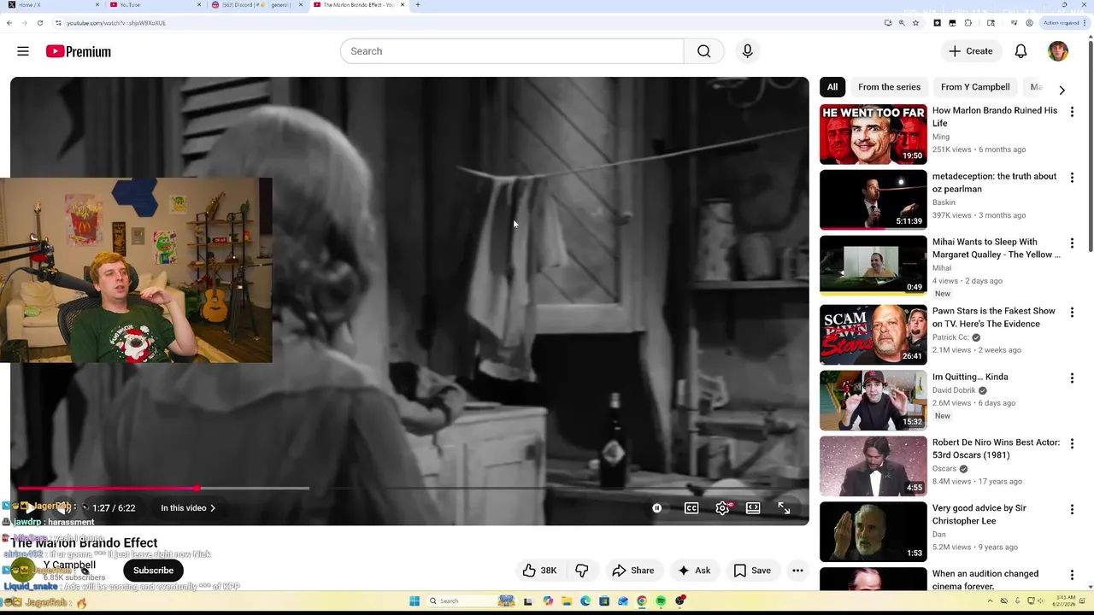Dislike The Marlon Brando Effect video
Image resolution: width=1094 pixels, height=615 pixels.
coord(582,571)
